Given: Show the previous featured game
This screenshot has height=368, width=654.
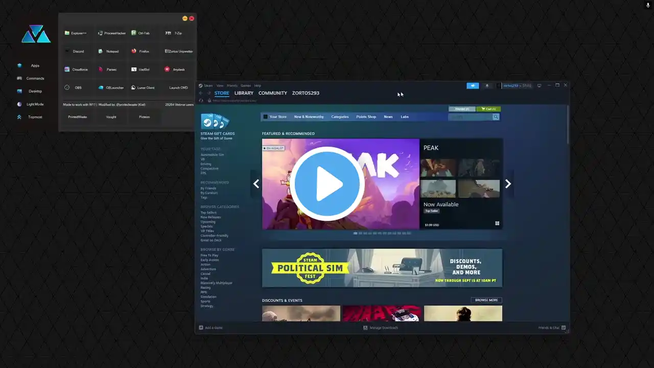Looking at the screenshot, I should [256, 184].
